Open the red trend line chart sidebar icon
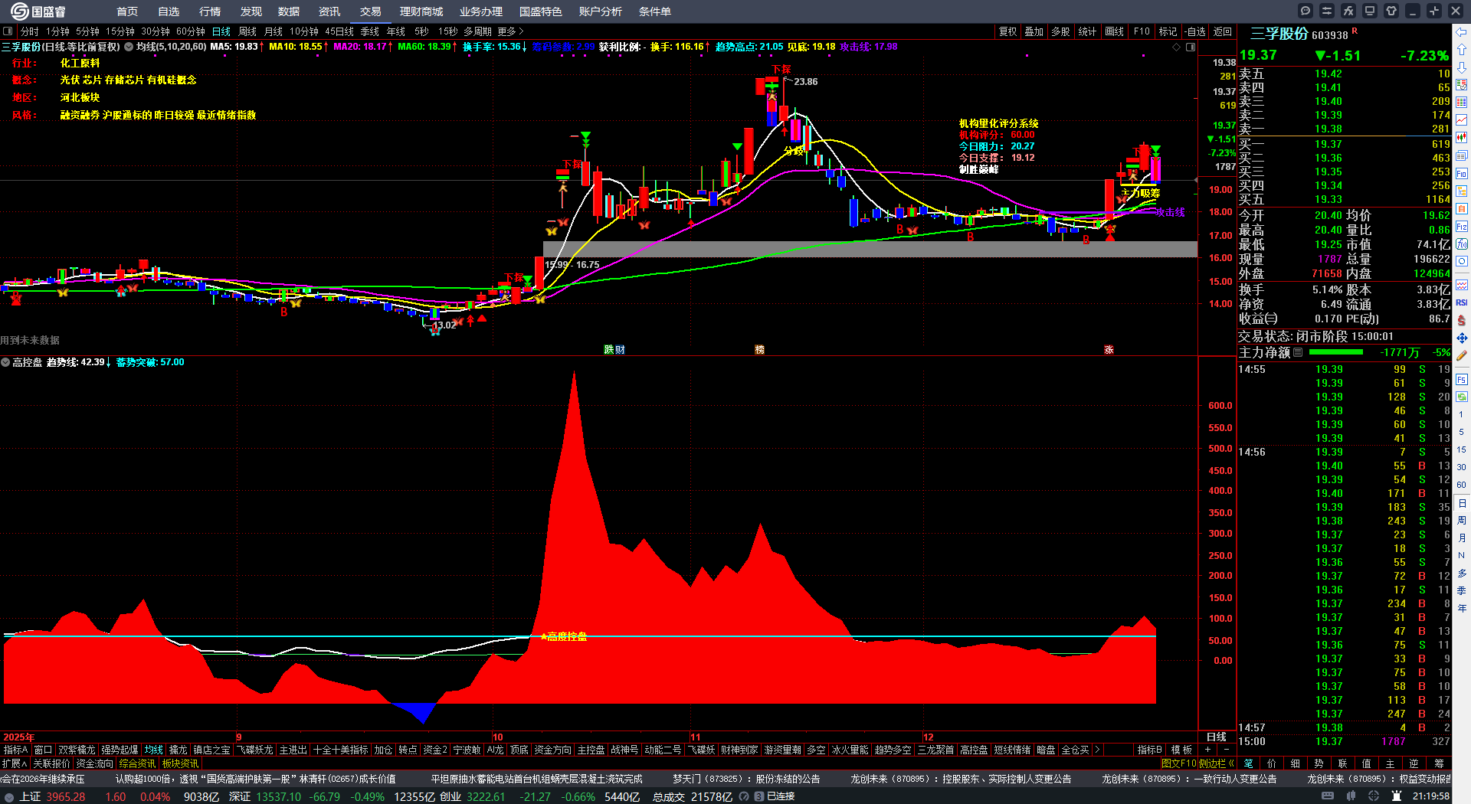This screenshot has width=1471, height=804. [1462, 120]
